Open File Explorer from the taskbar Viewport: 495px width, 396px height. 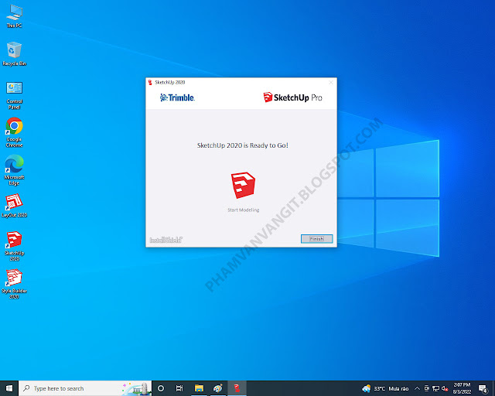(199, 388)
